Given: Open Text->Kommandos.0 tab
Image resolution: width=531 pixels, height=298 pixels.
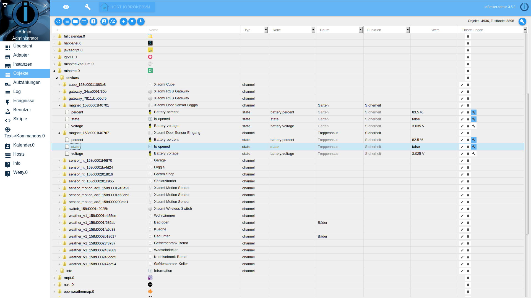Looking at the screenshot, I should (x=25, y=133).
